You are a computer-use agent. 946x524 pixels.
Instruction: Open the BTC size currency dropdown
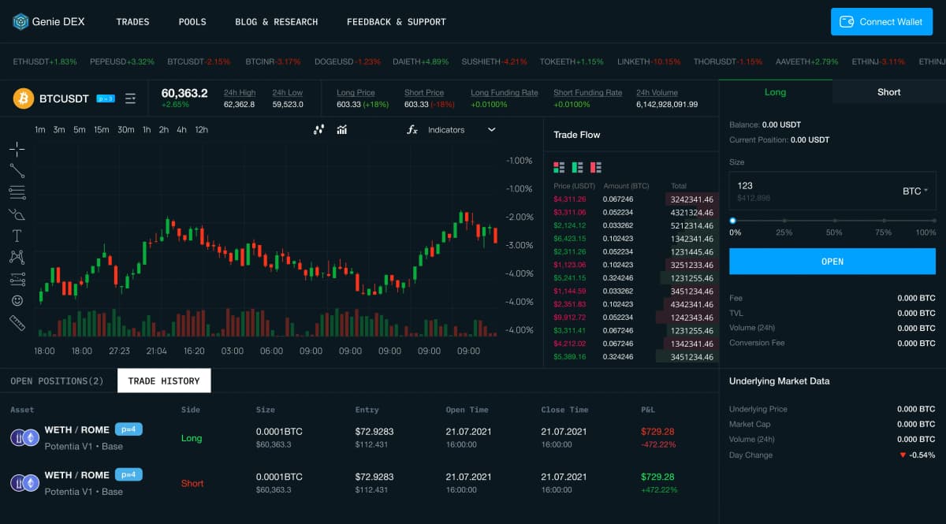coord(914,191)
